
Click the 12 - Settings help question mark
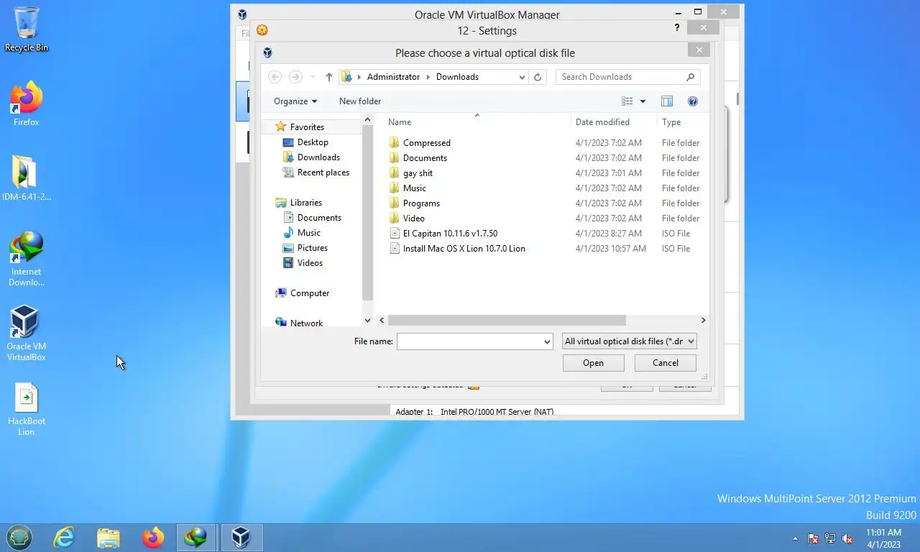(x=676, y=28)
